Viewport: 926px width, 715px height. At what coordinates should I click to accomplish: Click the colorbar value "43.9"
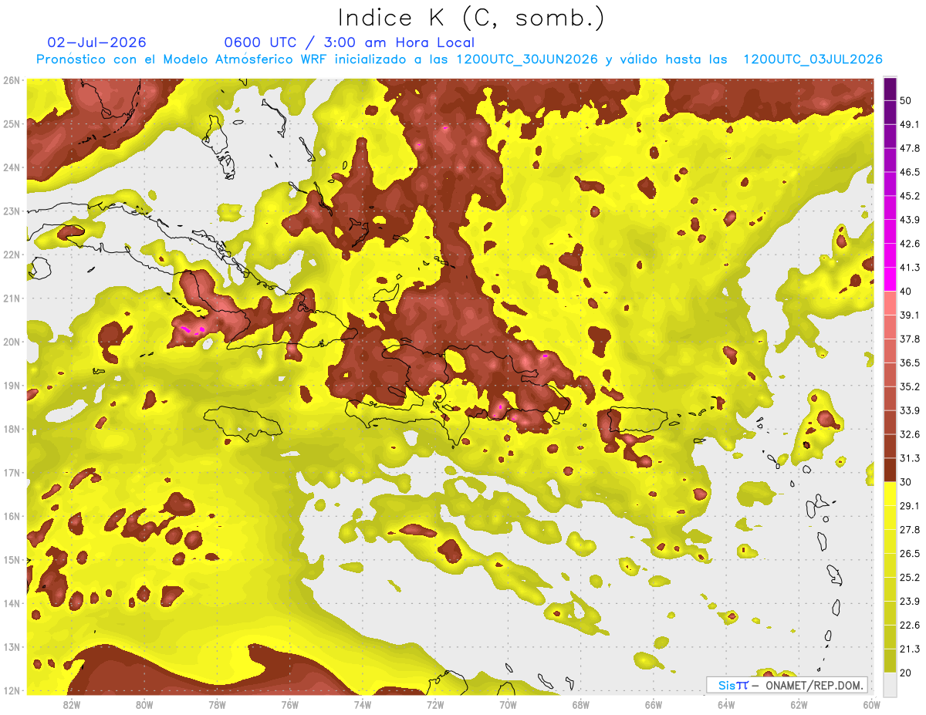[910, 220]
